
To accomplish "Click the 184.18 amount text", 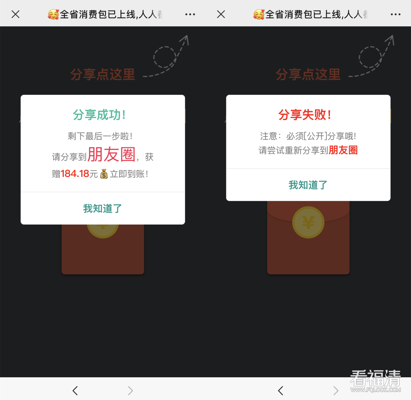I will 75,173.
